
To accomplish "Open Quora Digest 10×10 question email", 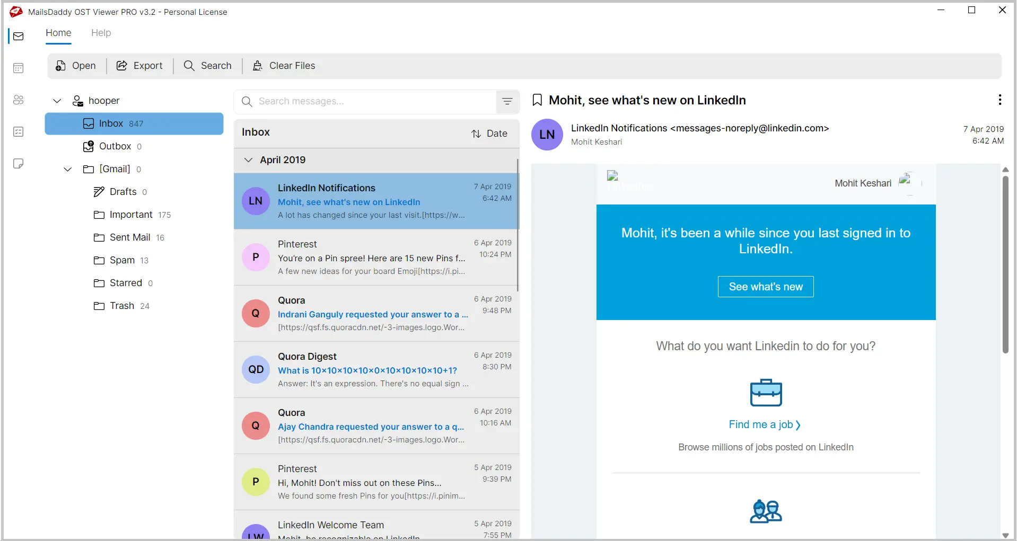I will (375, 370).
